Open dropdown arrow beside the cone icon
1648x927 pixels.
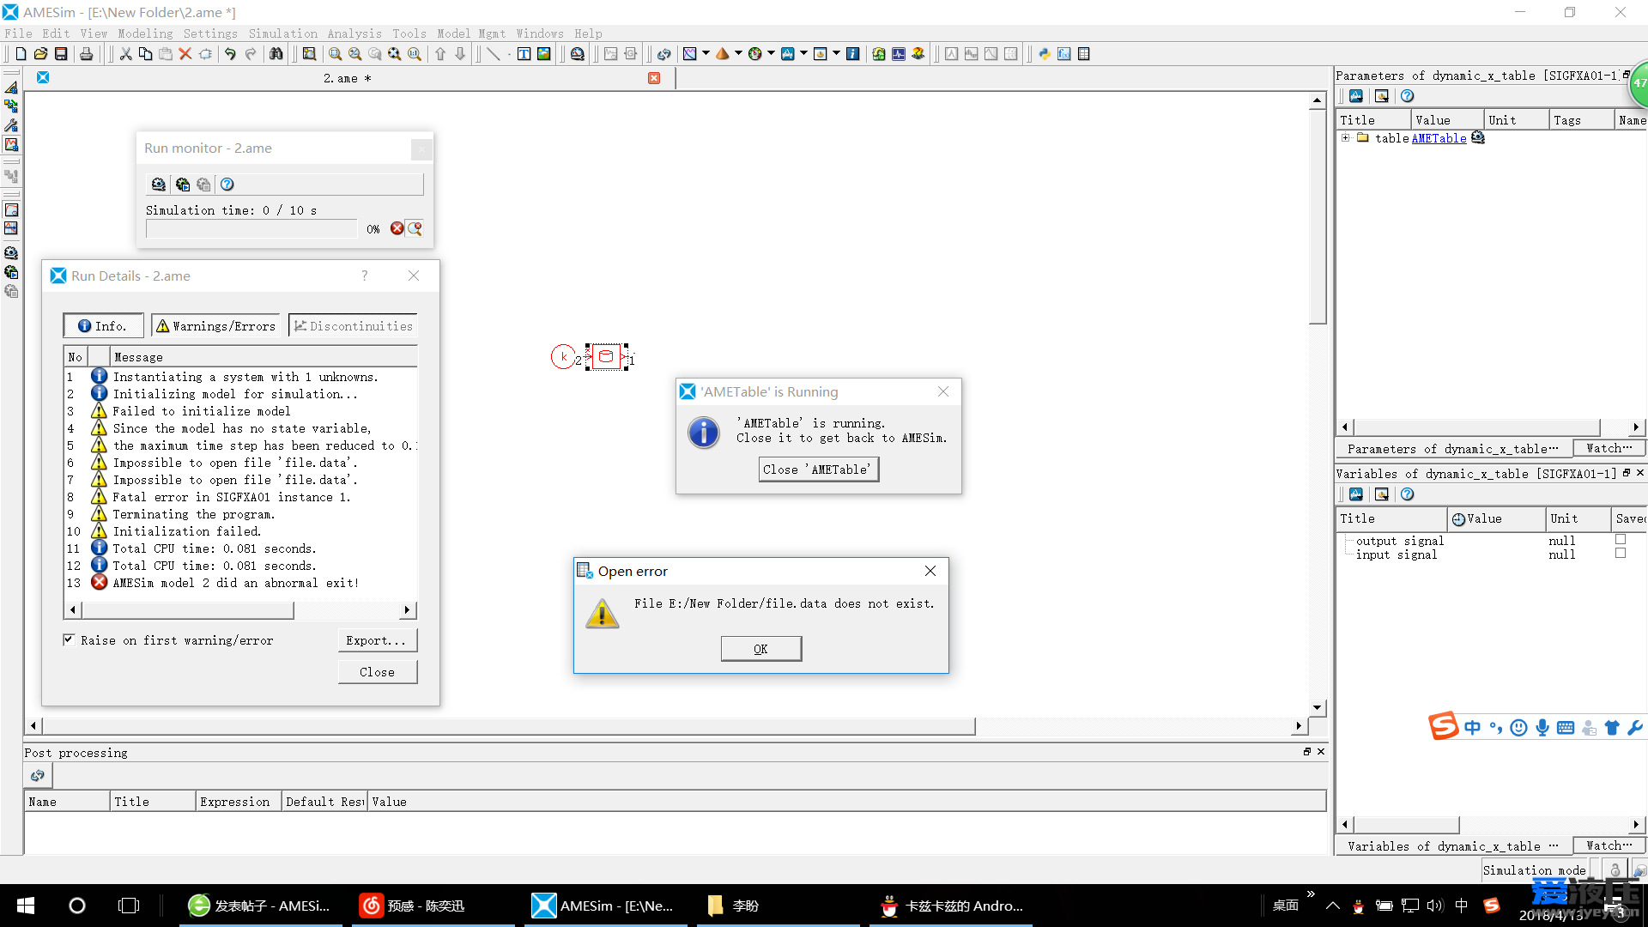[x=738, y=53]
